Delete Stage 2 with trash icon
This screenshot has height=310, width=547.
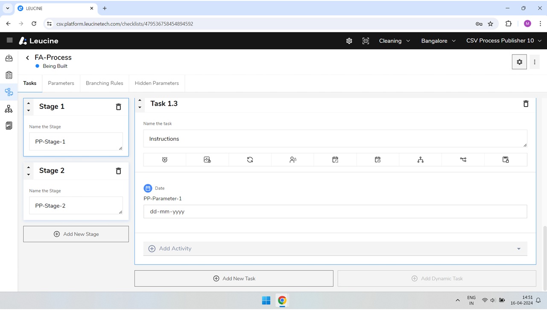[119, 171]
